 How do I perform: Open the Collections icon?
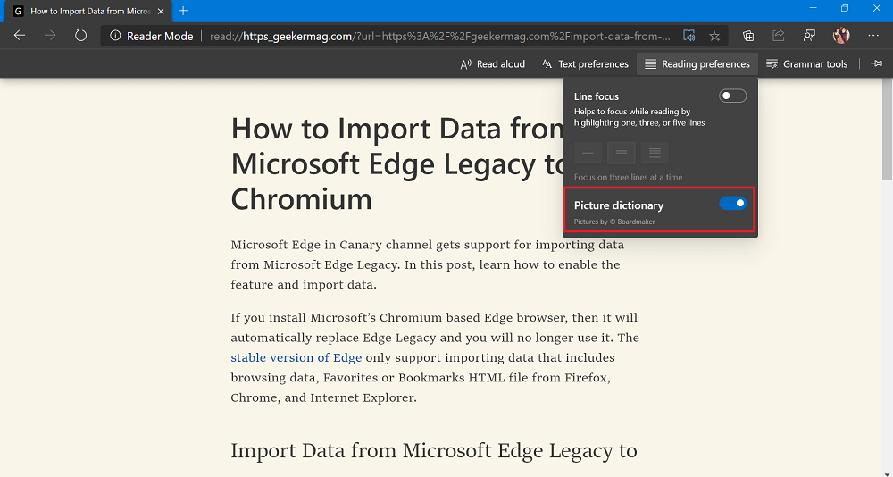[x=748, y=36]
